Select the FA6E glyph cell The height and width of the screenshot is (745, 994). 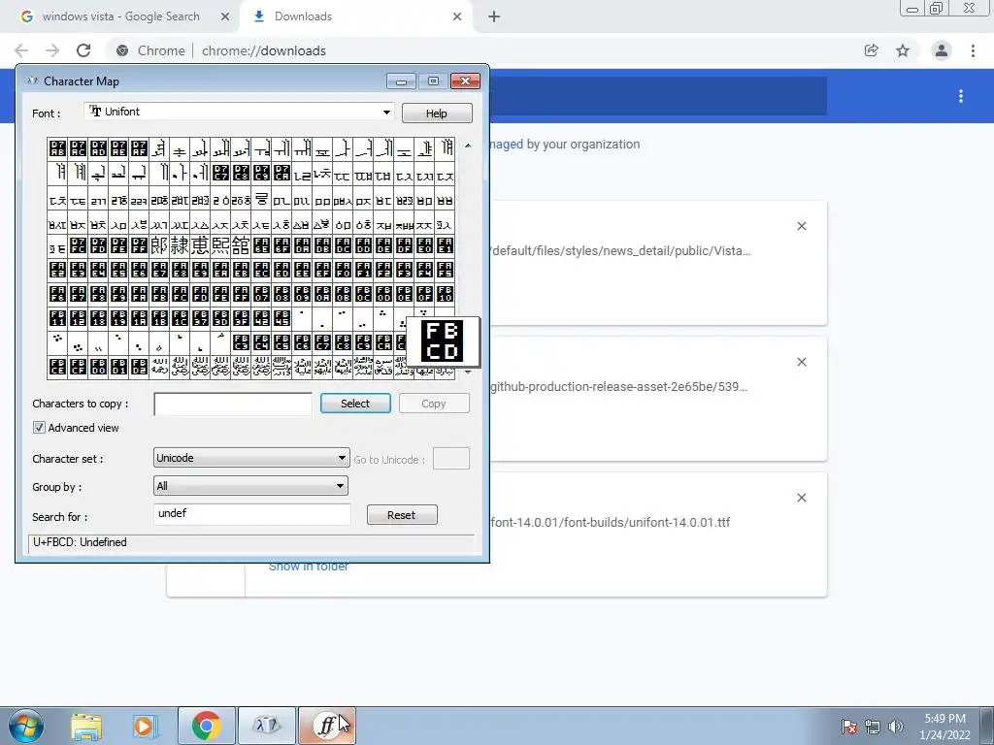click(261, 245)
